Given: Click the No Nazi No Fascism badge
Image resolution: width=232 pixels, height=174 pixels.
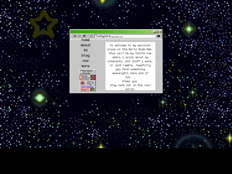Looking at the screenshot, I should [88, 77].
